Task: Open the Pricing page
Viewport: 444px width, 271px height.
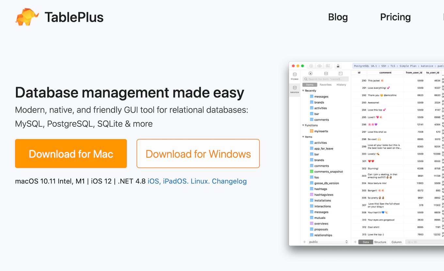Action: 395,17
